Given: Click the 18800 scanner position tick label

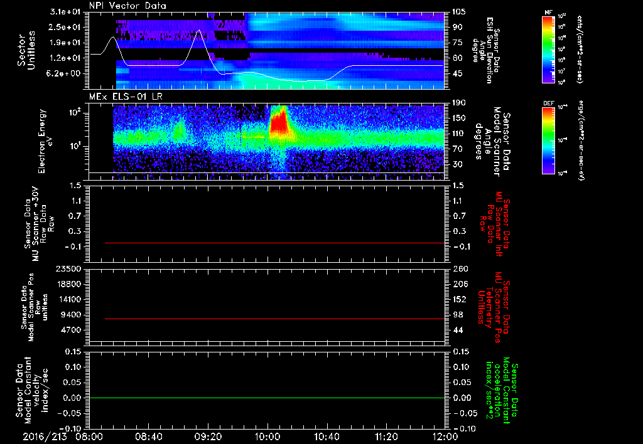Looking at the screenshot, I should point(68,284).
